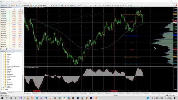The width and height of the screenshot is (178, 100).
Task: Select the draw trendline tool
Action: 93,5
